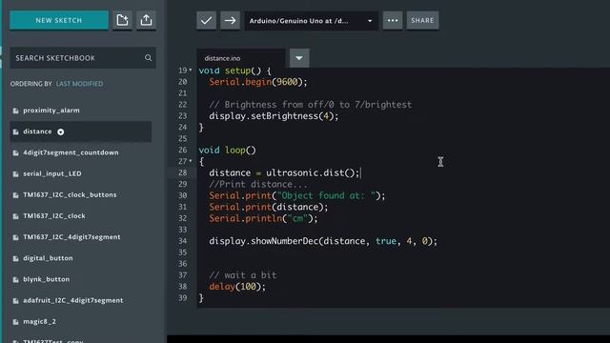Open the adafruit_I2C_4digit7segment sketch
Viewport: 610px width, 343px height.
[x=73, y=300]
